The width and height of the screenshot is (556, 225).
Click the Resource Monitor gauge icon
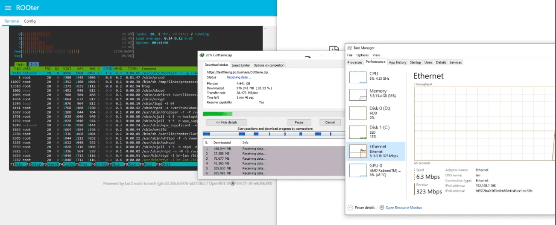coord(382,207)
